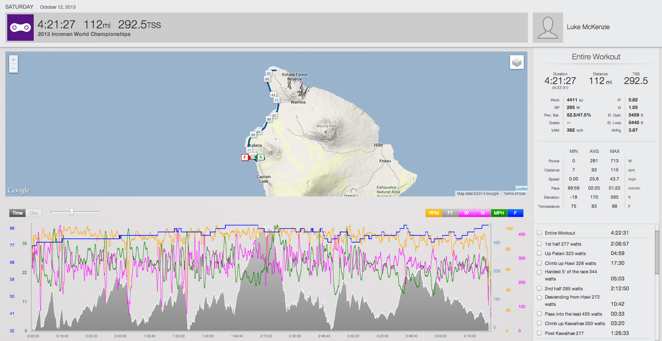Open the map layers selector
662x341 pixels.
pos(517,62)
